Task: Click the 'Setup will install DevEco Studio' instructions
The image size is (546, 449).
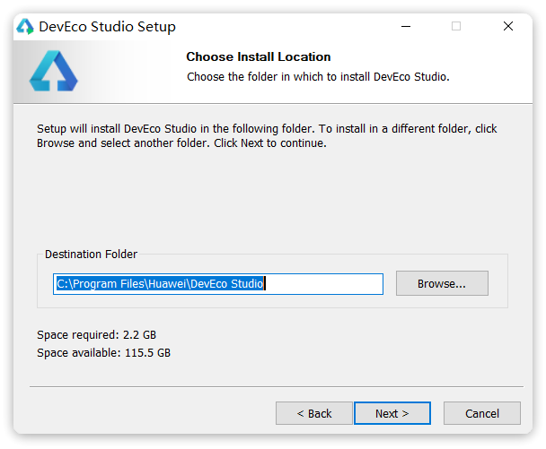Action: (267, 136)
